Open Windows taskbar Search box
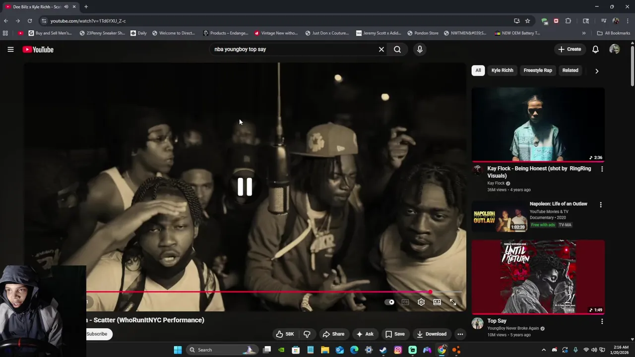Image resolution: width=635 pixels, height=357 pixels. pyautogui.click(x=222, y=350)
